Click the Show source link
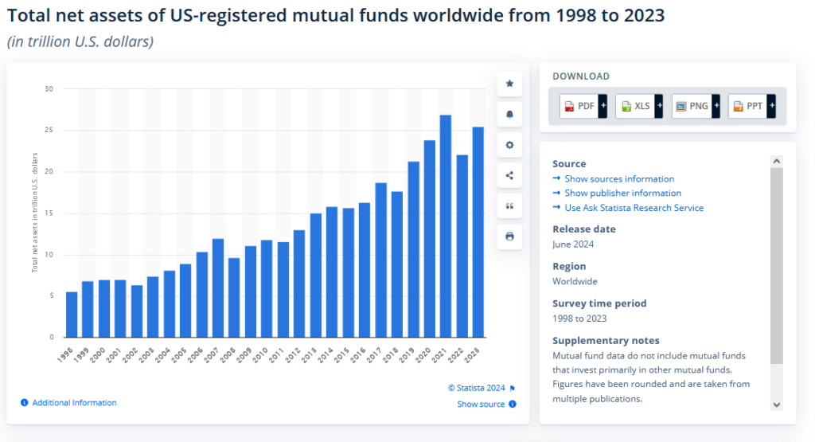This screenshot has width=815, height=442. coord(481,405)
